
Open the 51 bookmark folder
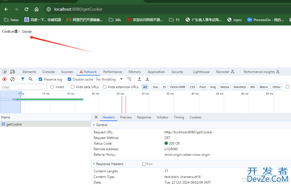(x=174, y=20)
